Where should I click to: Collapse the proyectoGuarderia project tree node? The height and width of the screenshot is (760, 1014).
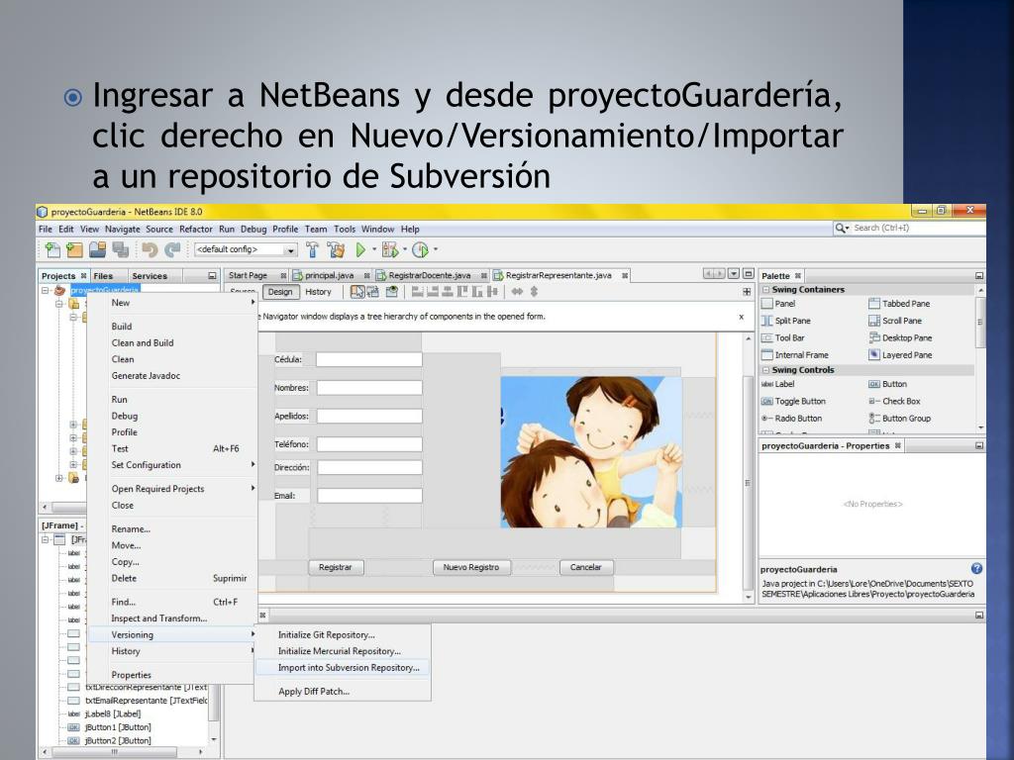[46, 291]
